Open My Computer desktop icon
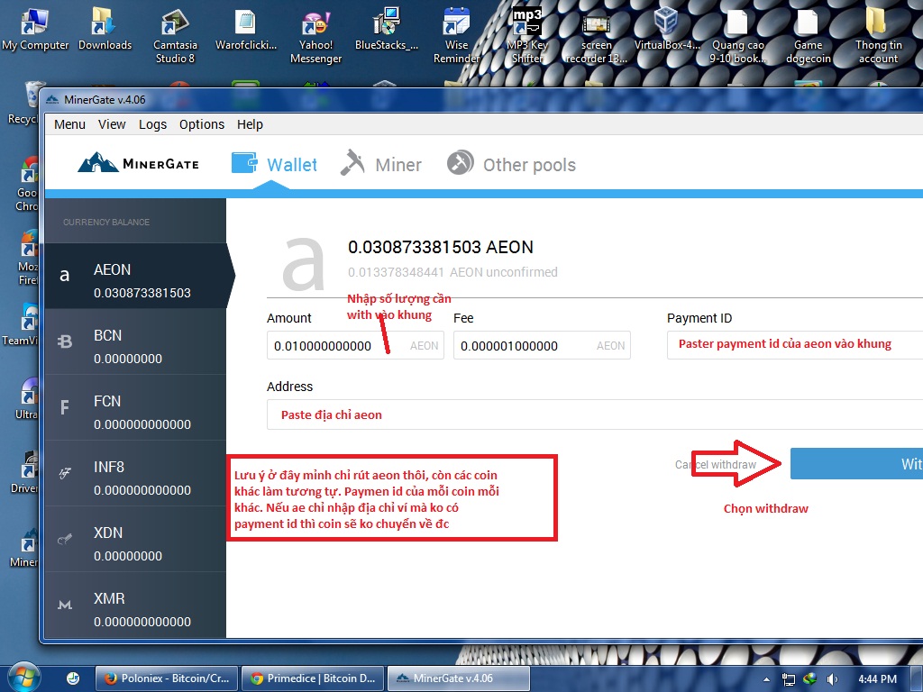The width and height of the screenshot is (923, 692). click(35, 30)
